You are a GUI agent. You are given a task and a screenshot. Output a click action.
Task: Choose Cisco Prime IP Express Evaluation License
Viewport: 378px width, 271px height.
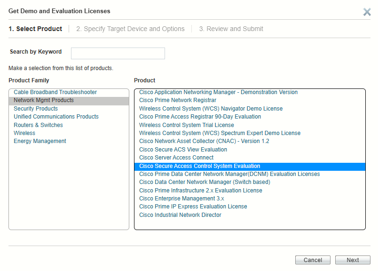(x=250, y=207)
